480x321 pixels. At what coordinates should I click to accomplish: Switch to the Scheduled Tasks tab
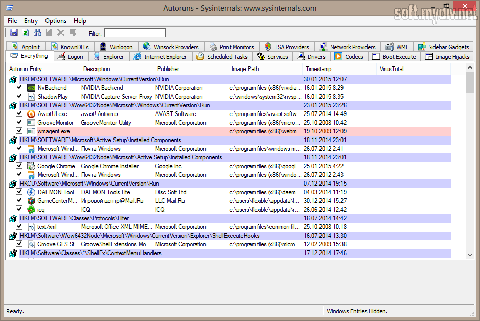222,57
